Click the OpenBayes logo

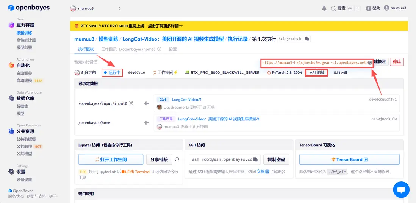pyautogui.click(x=29, y=8)
